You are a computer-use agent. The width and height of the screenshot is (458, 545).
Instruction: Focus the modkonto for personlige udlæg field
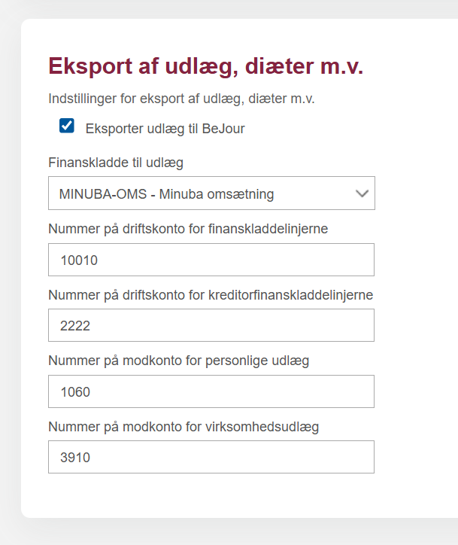211,391
